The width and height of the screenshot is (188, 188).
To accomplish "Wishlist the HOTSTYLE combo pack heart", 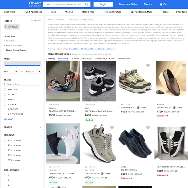I will [x=76, y=128].
